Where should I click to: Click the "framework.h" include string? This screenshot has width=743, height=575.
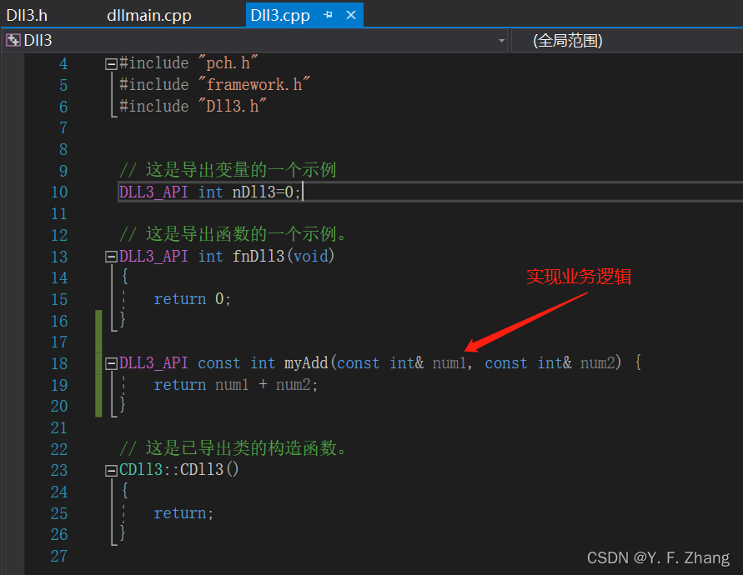(254, 84)
